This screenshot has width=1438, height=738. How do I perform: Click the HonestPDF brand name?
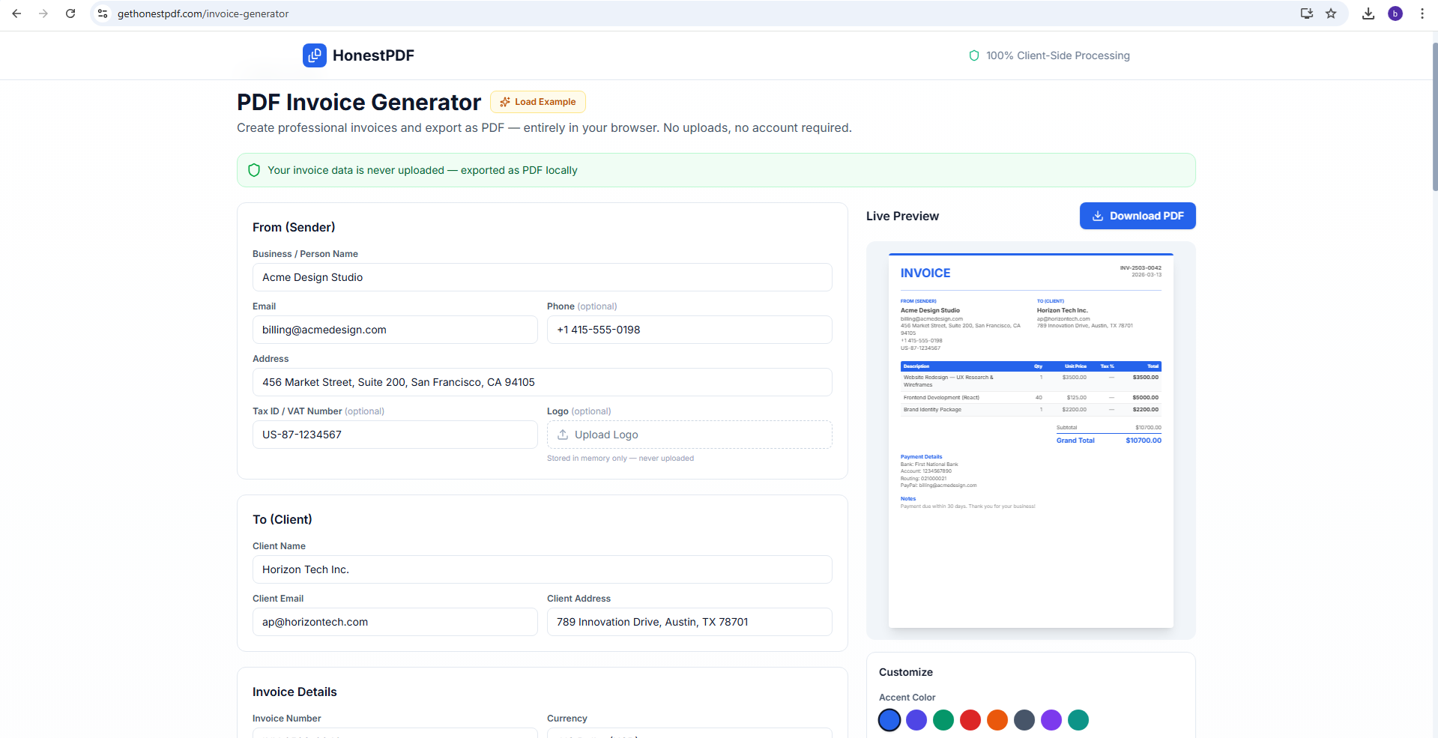(x=373, y=55)
